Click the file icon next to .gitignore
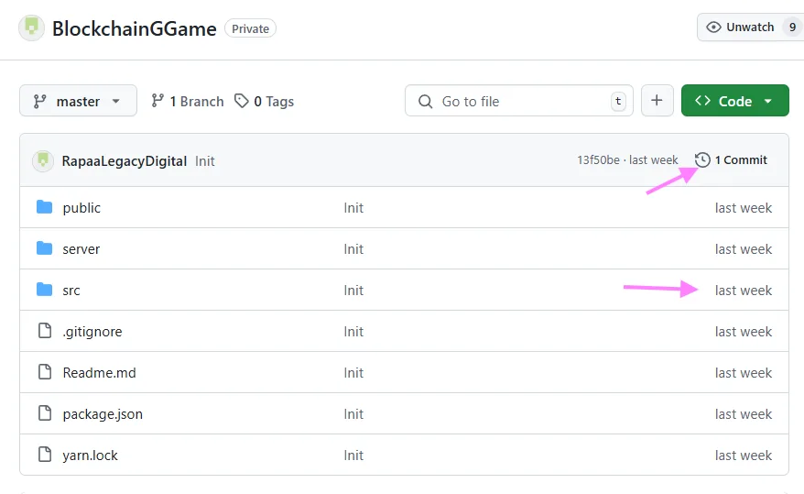 (45, 331)
